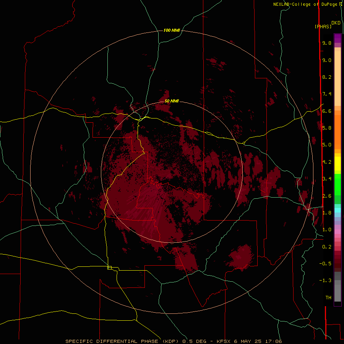Pick the yellow color scale segment
This screenshot has height=344, width=344.
pyautogui.click(x=338, y=164)
